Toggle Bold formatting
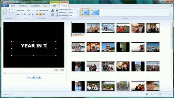 [x=18, y=14]
